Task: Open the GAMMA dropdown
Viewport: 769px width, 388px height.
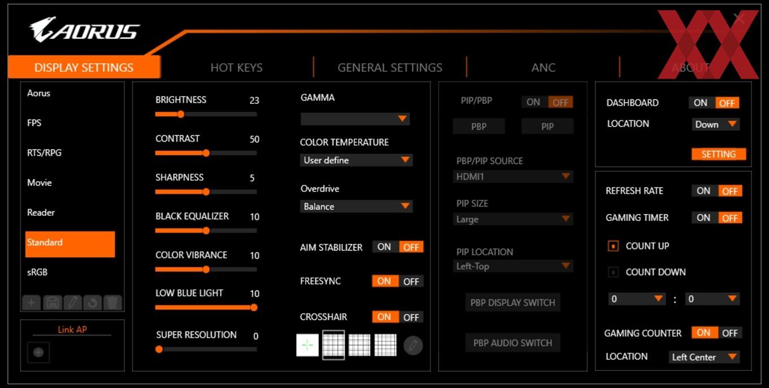Action: 355,119
